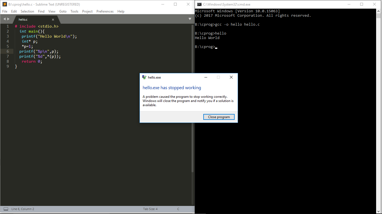Click 'hello.exe has stopped working' heading
This screenshot has height=214, width=382.
[x=172, y=88]
